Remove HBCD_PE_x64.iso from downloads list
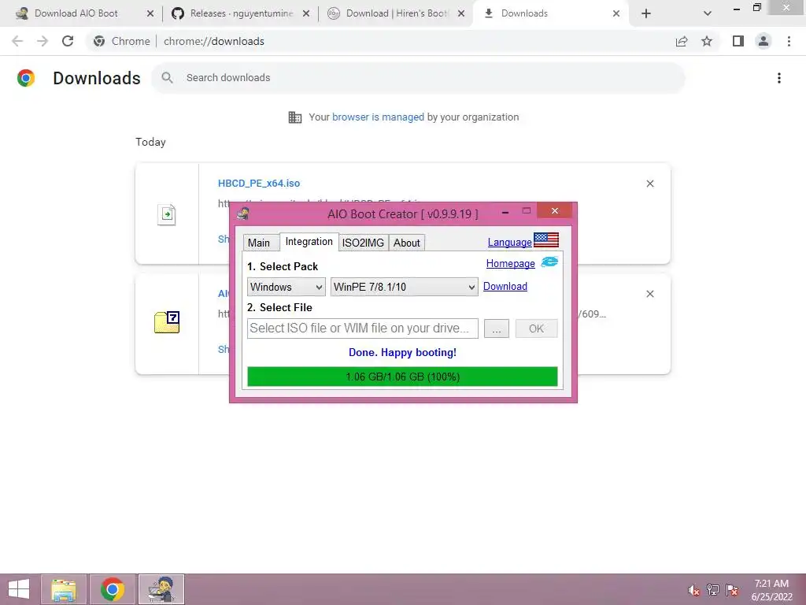 (649, 184)
